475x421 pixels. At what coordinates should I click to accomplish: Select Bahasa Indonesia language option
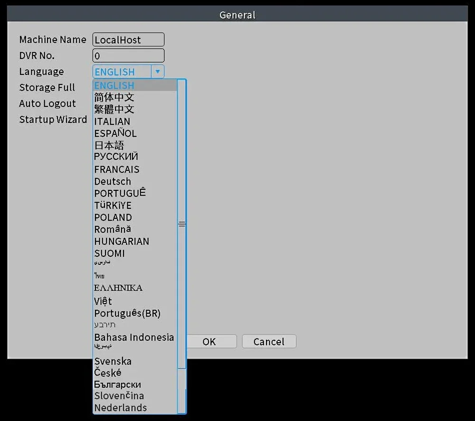(134, 337)
